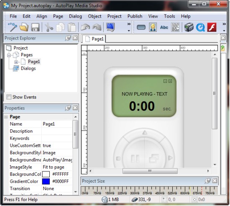Click the BackgroundStyle value Image
Viewport: 230px width, 206px height.
coord(57,153)
